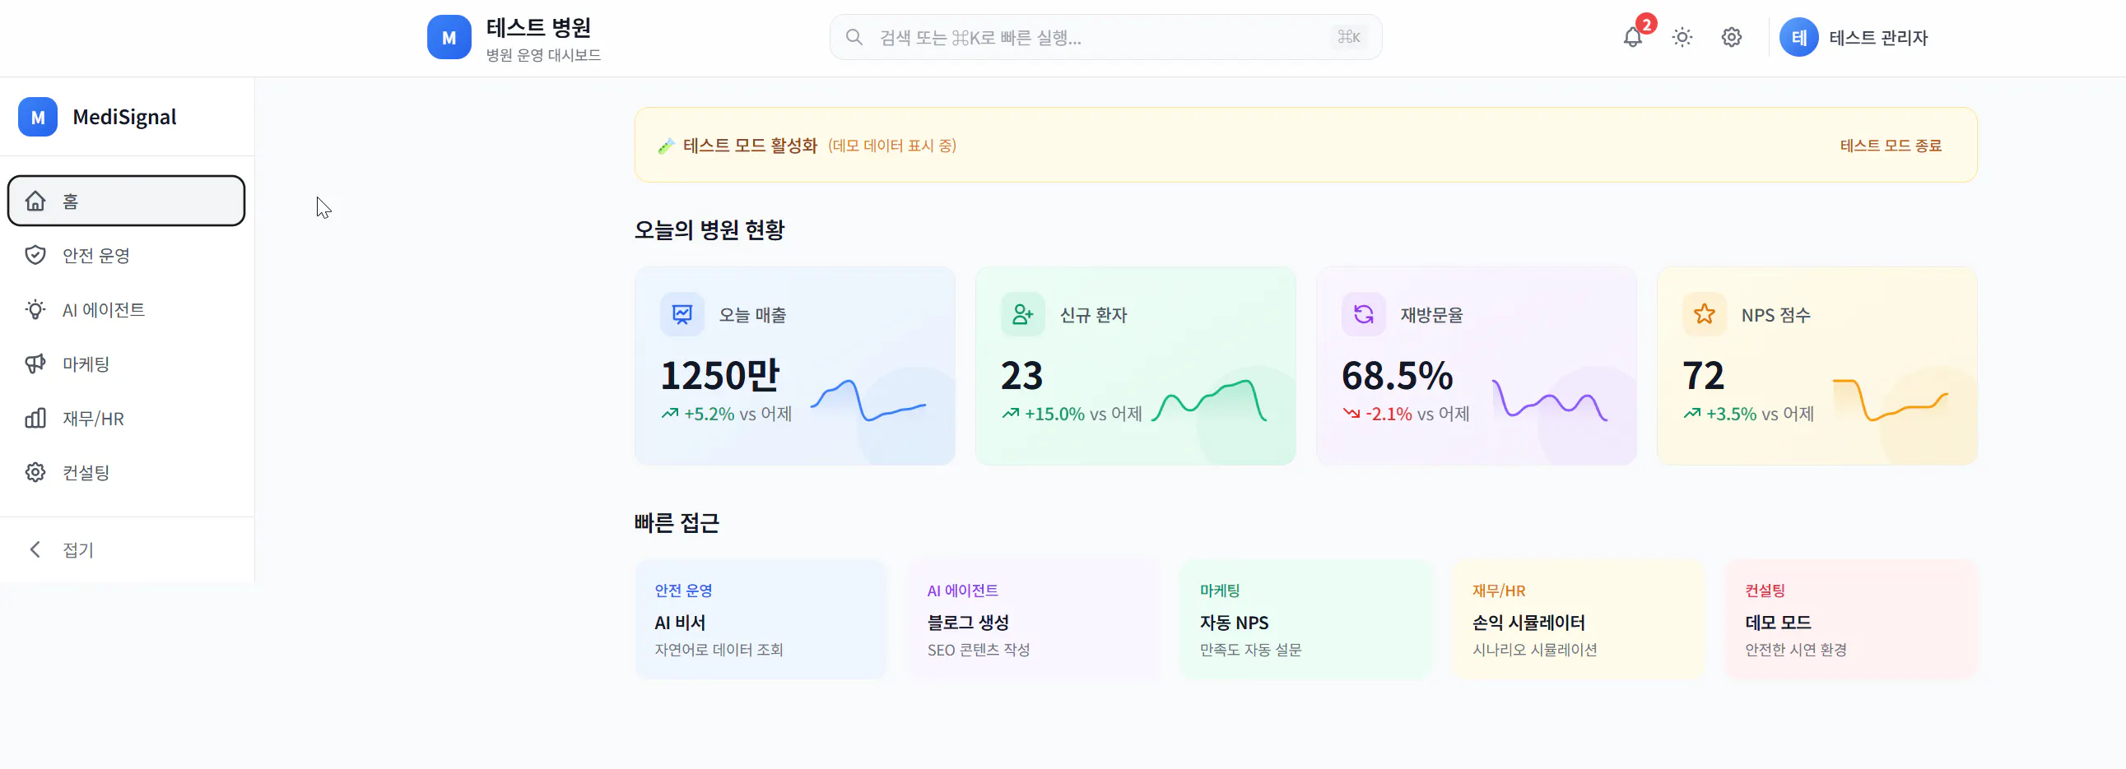Open 재무/HR via the chart icon
The height and width of the screenshot is (769, 2126).
point(35,419)
